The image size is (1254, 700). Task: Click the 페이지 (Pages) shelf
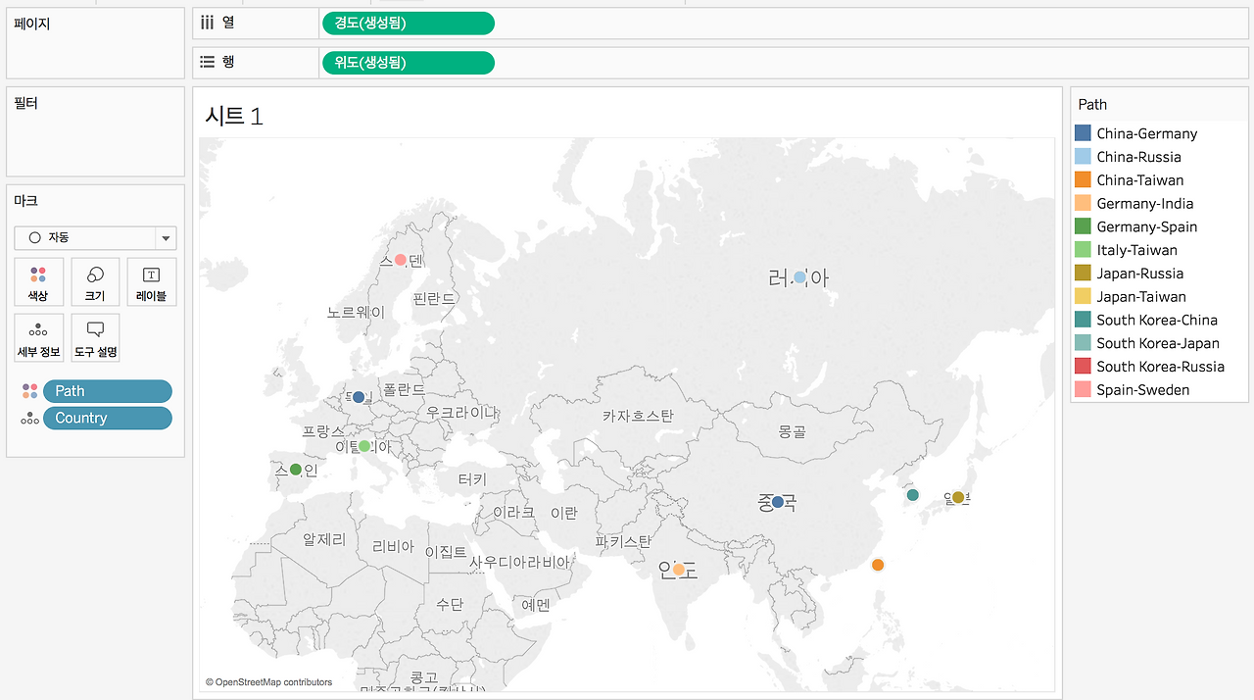pos(95,44)
